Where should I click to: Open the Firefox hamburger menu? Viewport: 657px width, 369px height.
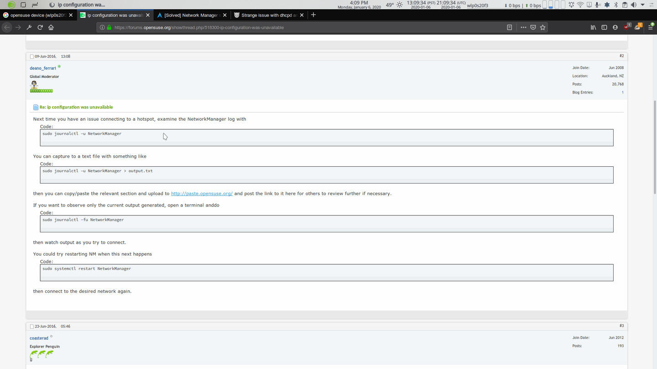tap(651, 27)
